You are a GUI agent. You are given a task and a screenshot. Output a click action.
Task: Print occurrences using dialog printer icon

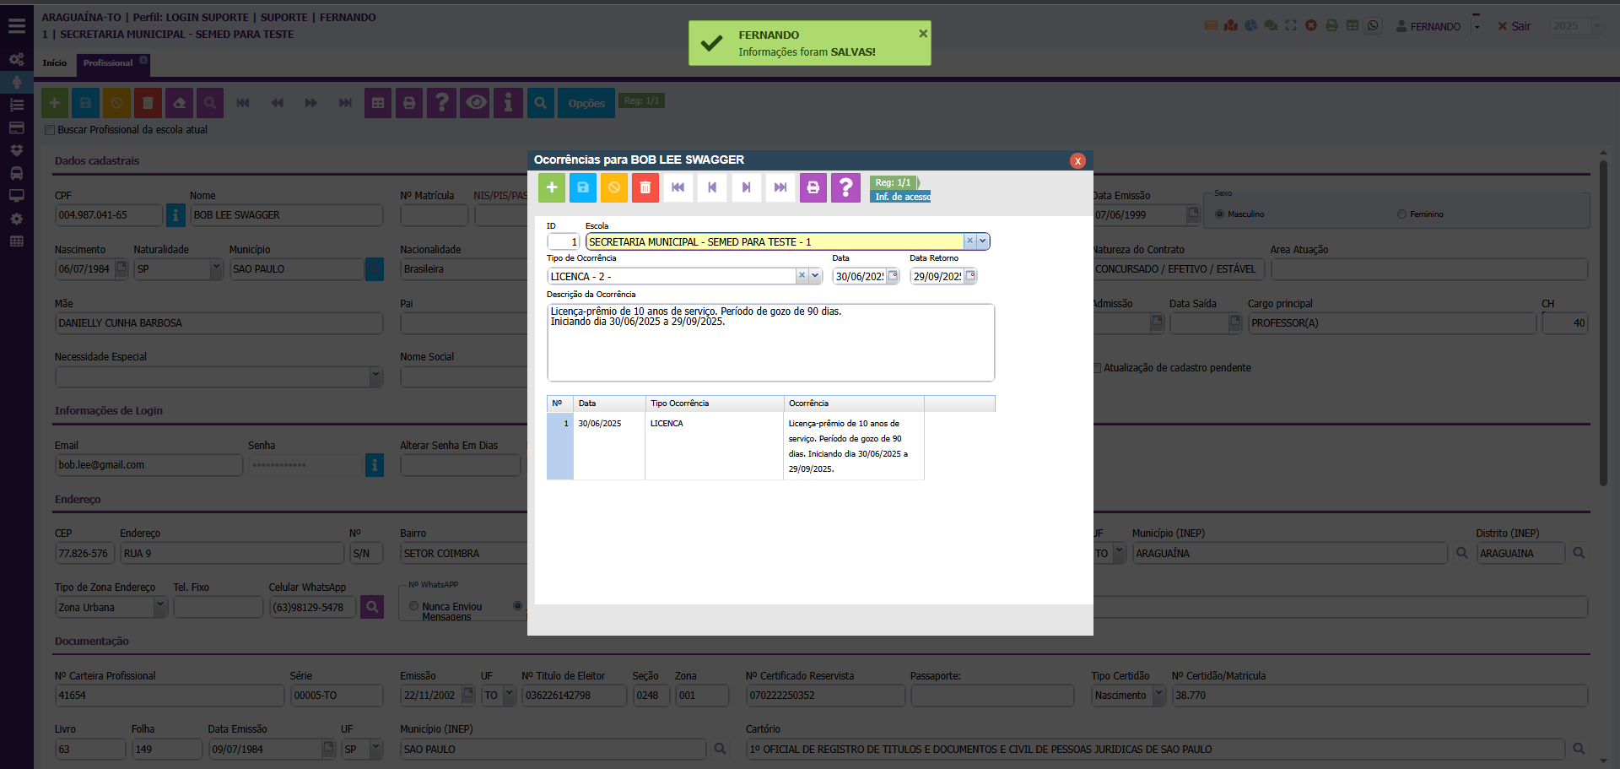tap(813, 187)
